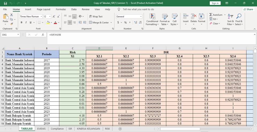Click the Increase Decimal icon
The width and height of the screenshot is (257, 132).
tap(135, 23)
